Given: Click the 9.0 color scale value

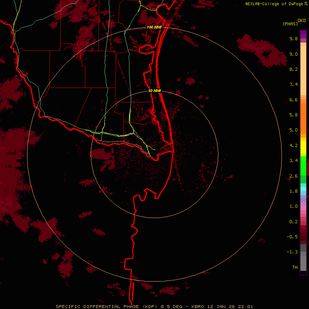Looking at the screenshot, I should pos(294,54).
